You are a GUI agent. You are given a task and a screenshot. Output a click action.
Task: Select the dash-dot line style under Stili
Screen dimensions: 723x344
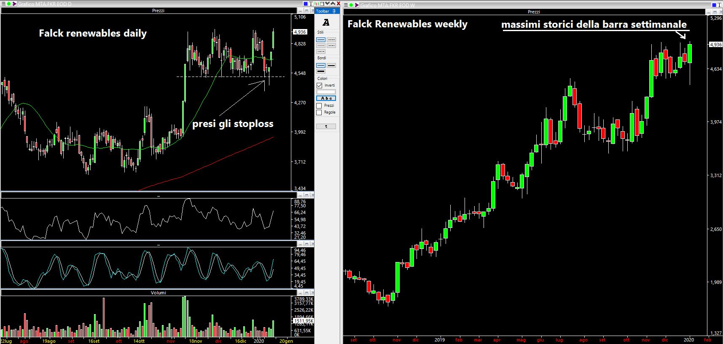coord(331,45)
